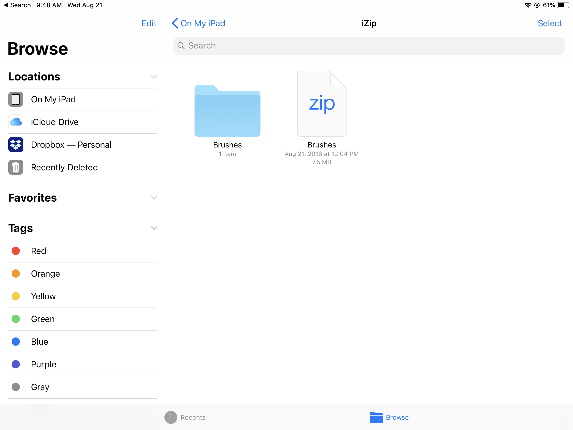Select the Yellow tag dot

tap(16, 296)
